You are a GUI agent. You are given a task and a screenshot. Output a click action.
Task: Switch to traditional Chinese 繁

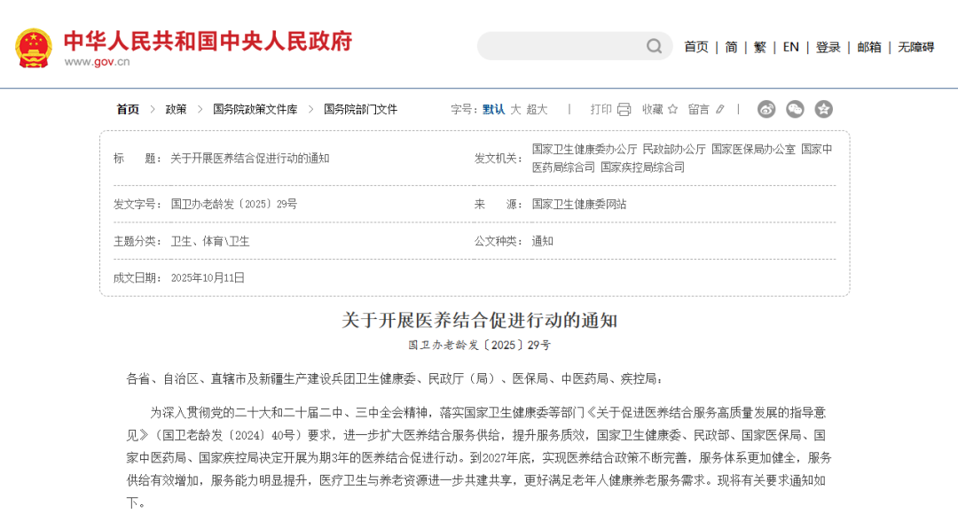click(760, 47)
